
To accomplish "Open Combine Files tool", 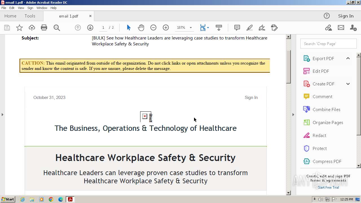I will pyautogui.click(x=326, y=109).
